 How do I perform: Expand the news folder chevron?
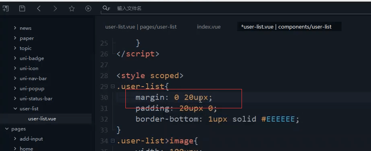coord(15,28)
